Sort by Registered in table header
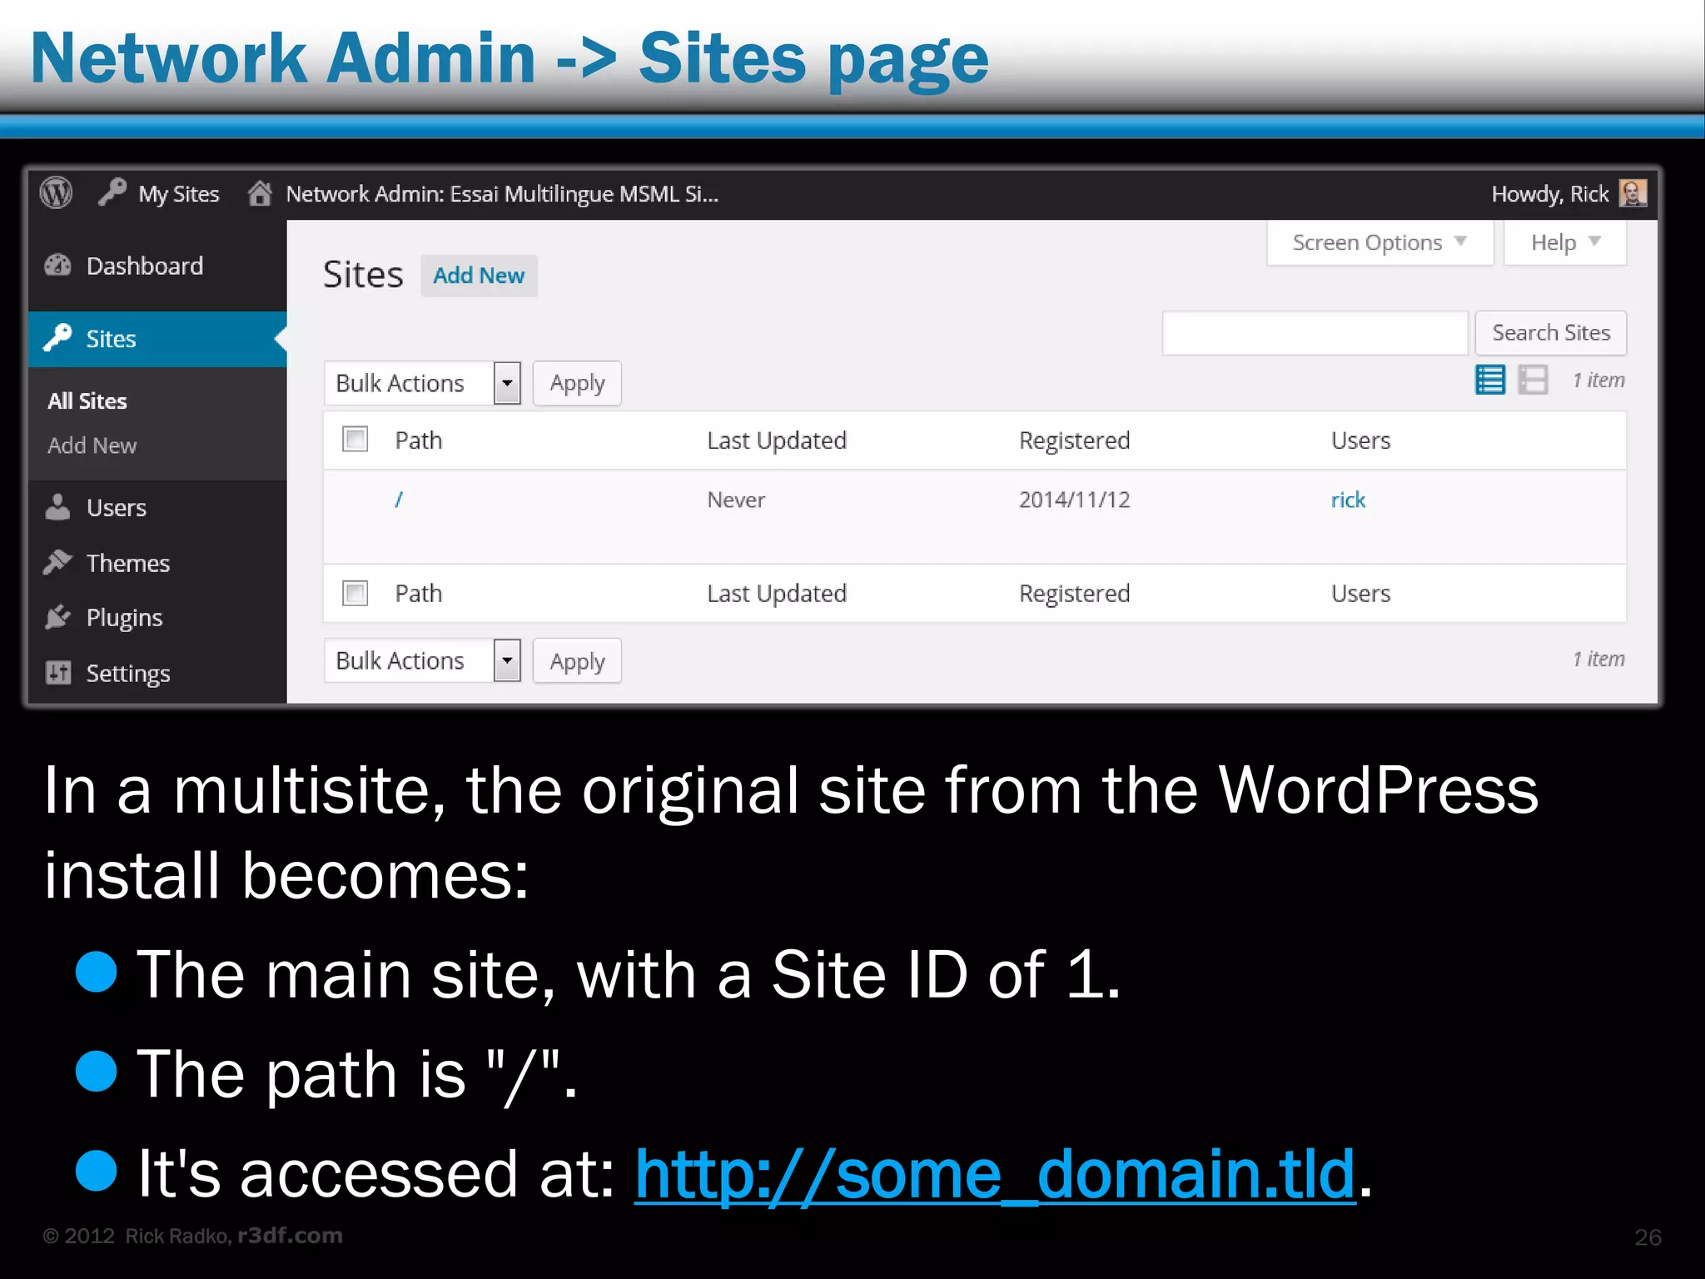The height and width of the screenshot is (1279, 1705). point(1075,440)
